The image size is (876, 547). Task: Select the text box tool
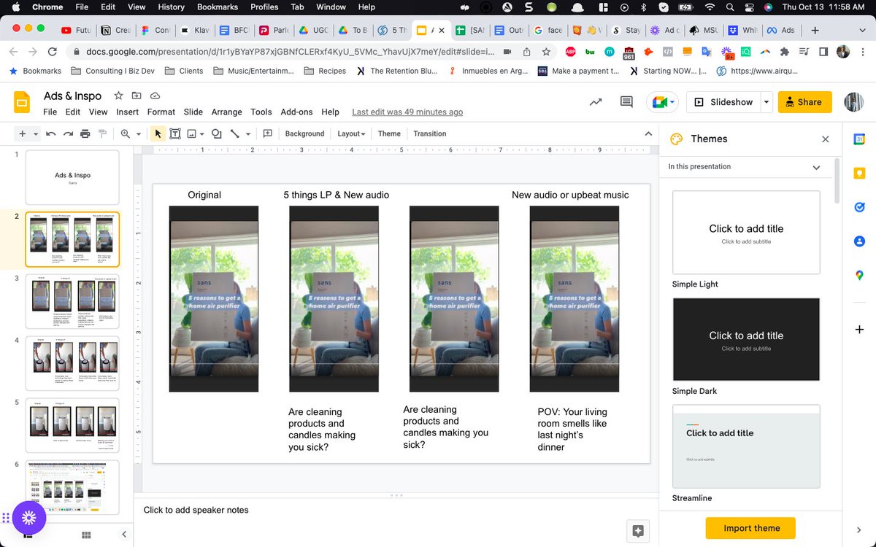175,133
